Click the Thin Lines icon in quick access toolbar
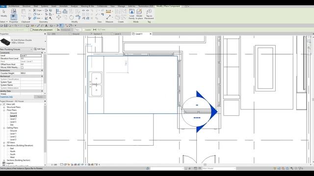 61,25
